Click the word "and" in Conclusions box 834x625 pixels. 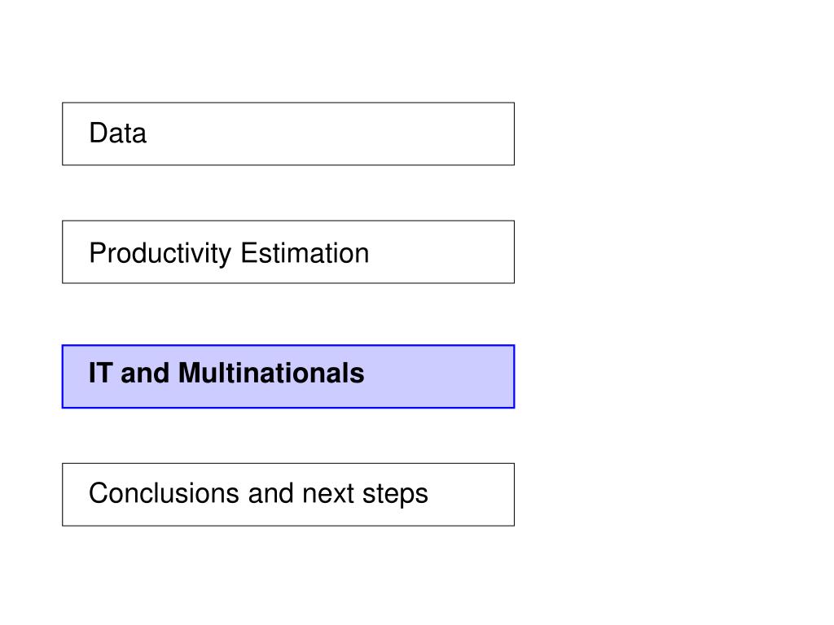pos(270,493)
